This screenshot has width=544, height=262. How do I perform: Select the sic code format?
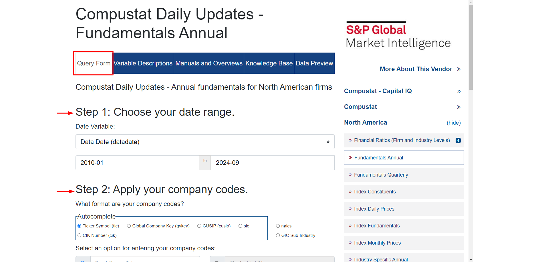(x=241, y=226)
